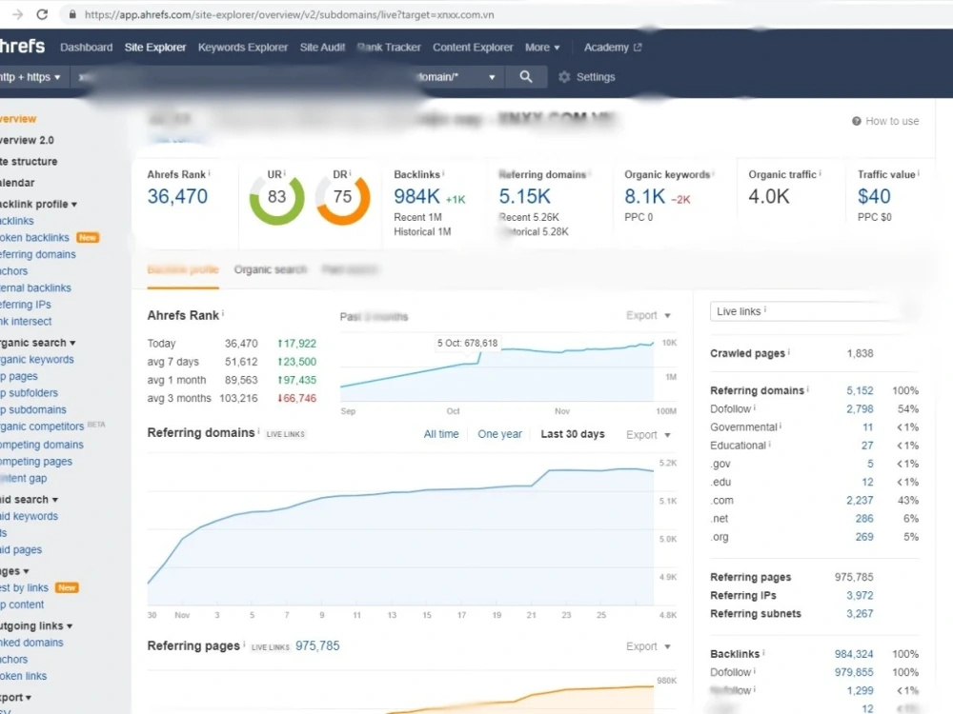Click the info icon next to Ahrefs Rank metric

[210, 173]
